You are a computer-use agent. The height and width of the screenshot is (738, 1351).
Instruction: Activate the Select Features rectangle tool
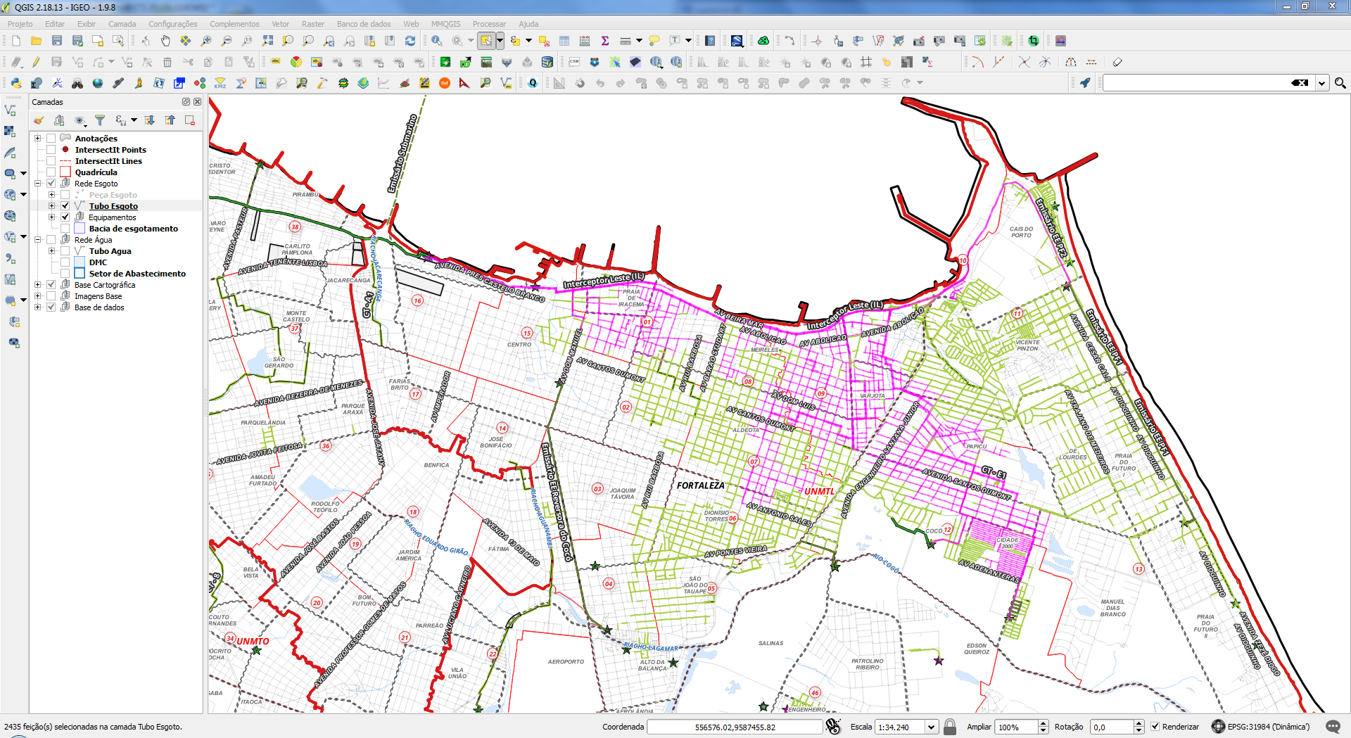pos(486,41)
